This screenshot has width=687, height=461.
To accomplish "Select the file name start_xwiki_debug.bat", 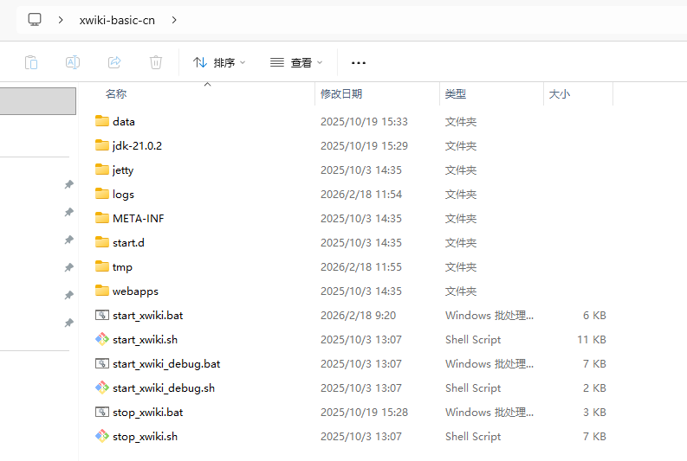I will click(166, 364).
